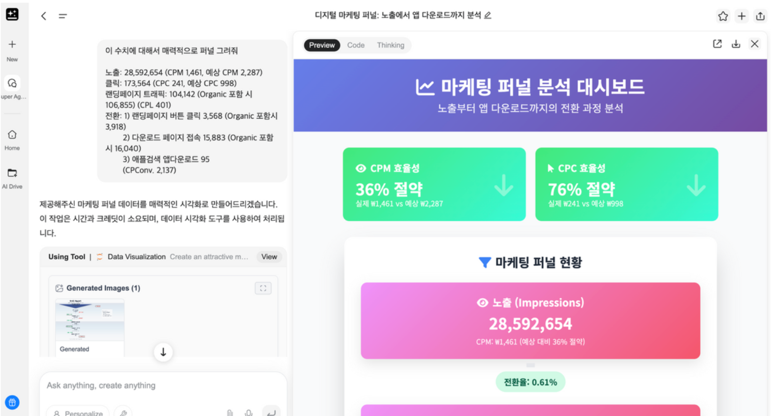Click the scroll-to-bottom arrow

click(x=163, y=352)
